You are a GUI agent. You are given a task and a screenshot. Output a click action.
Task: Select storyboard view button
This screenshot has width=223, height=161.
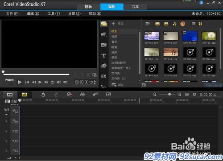tap(10, 95)
